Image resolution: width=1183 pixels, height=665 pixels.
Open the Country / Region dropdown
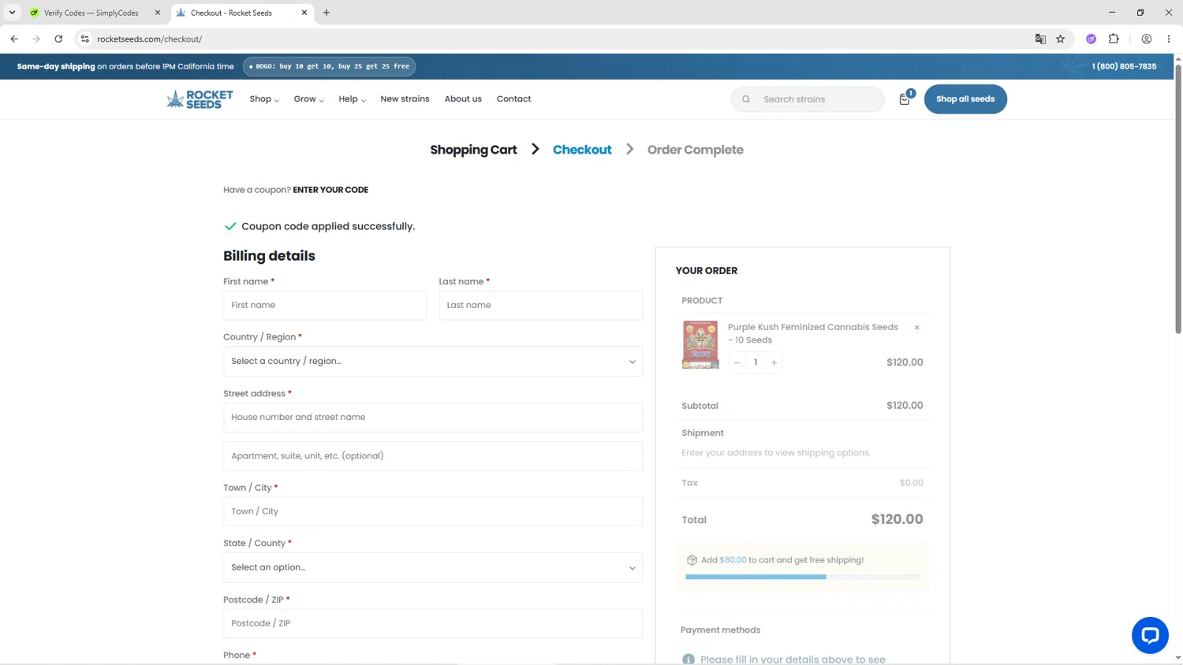[433, 362]
